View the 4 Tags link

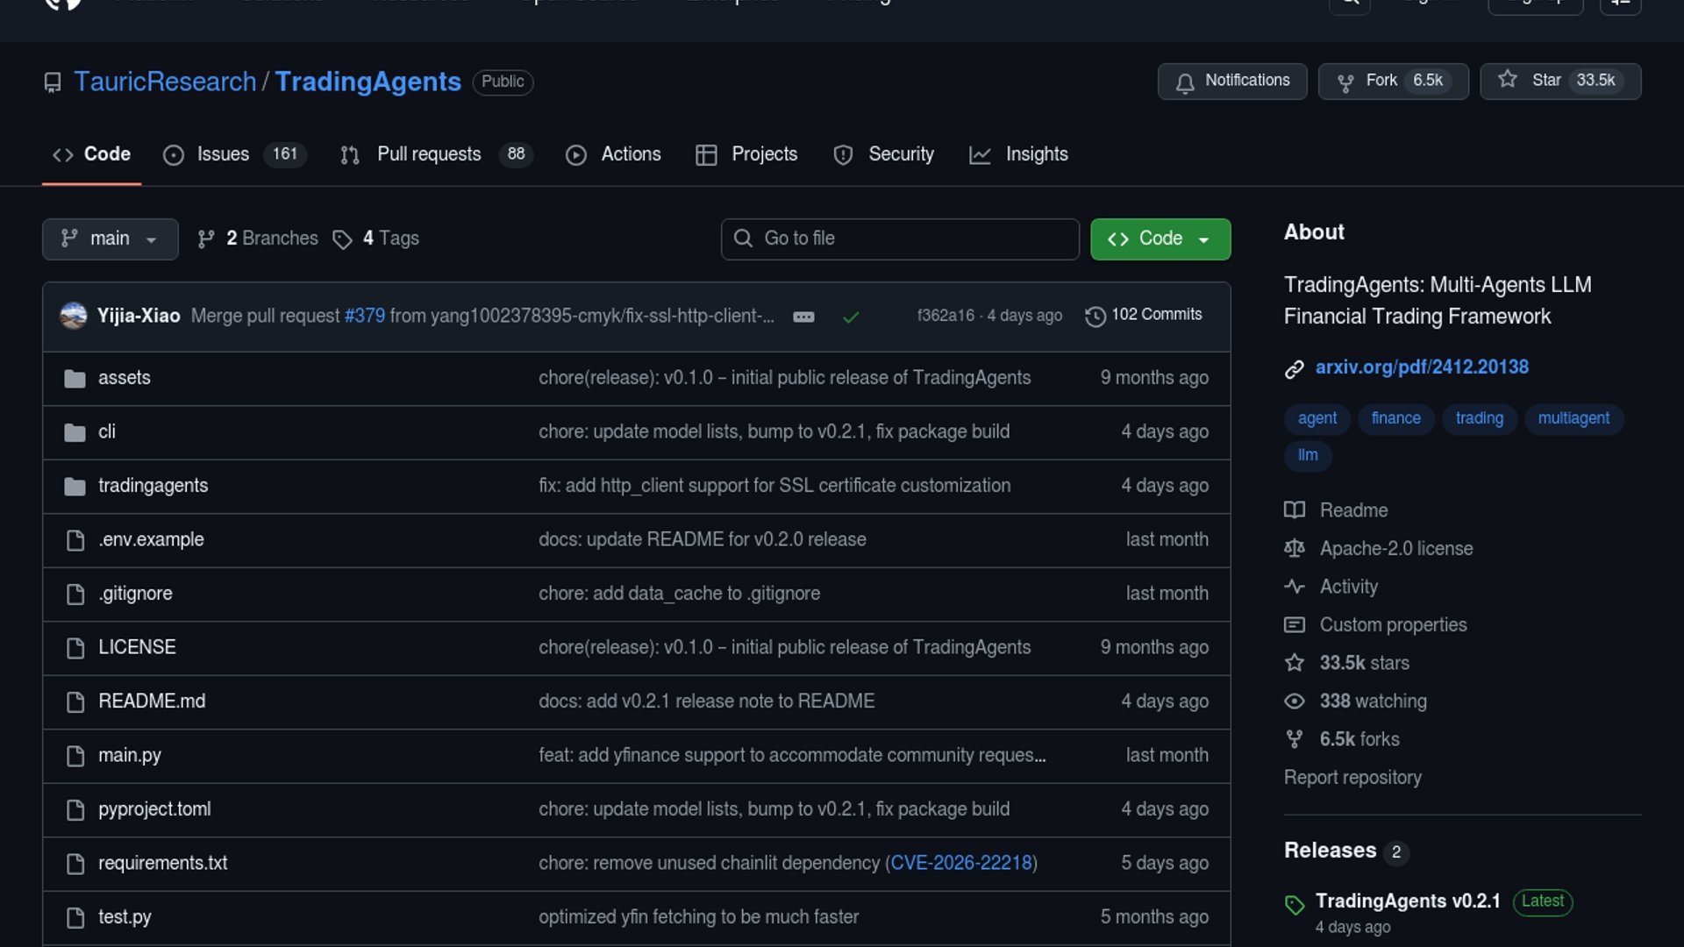pos(390,239)
